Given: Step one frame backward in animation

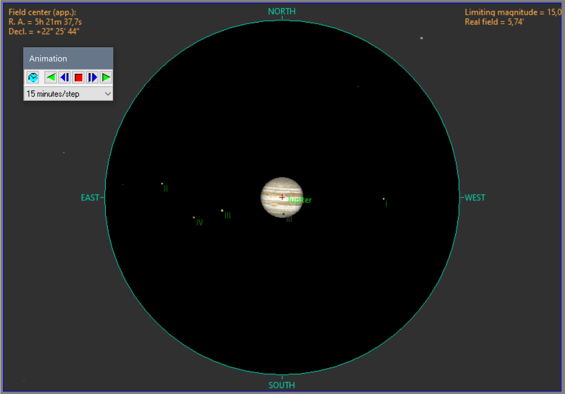Looking at the screenshot, I should pyautogui.click(x=65, y=77).
